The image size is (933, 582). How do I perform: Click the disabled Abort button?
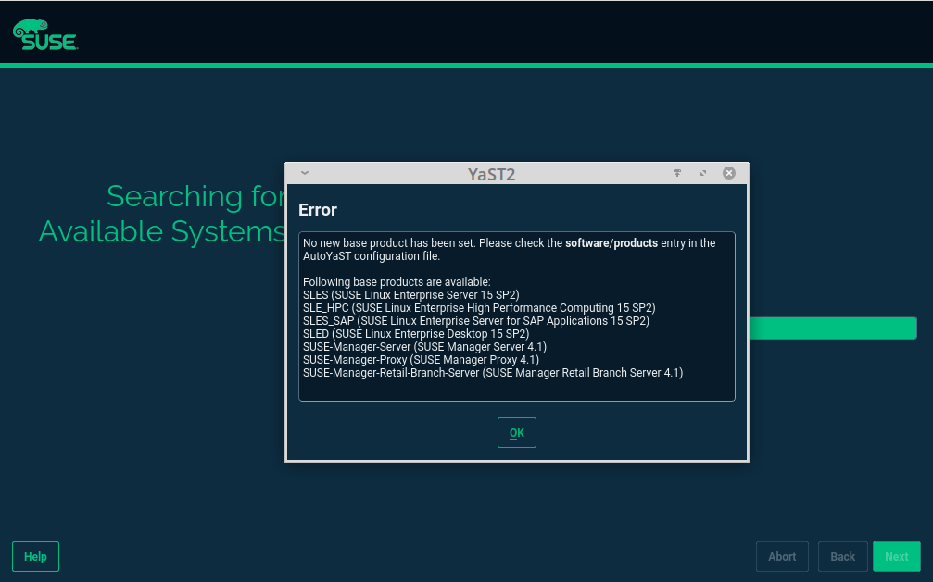(x=782, y=557)
